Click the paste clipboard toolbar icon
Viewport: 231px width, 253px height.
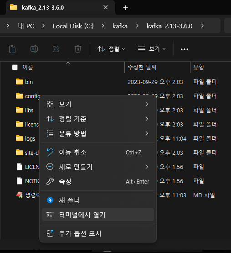click(x=12, y=49)
